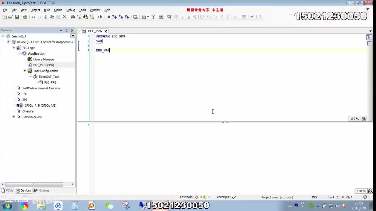Open the calculator from the taskbar

[75, 206]
